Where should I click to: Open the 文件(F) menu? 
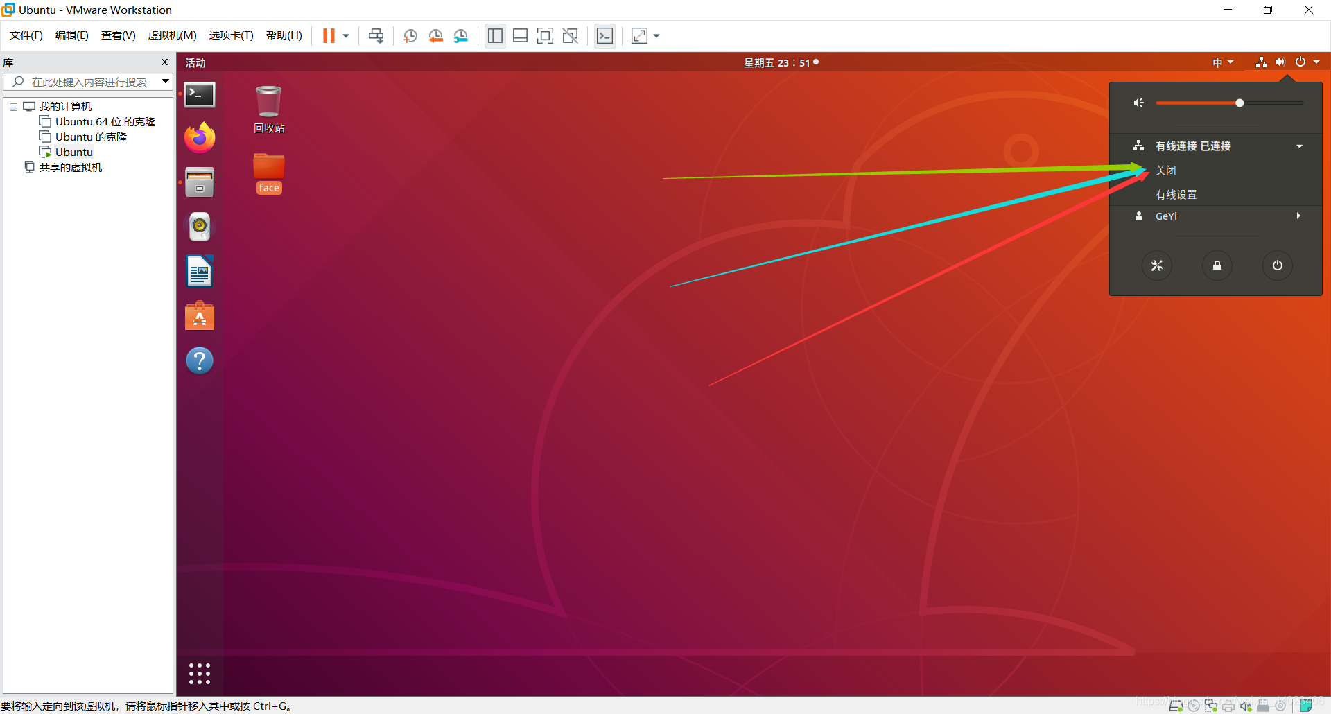click(26, 35)
